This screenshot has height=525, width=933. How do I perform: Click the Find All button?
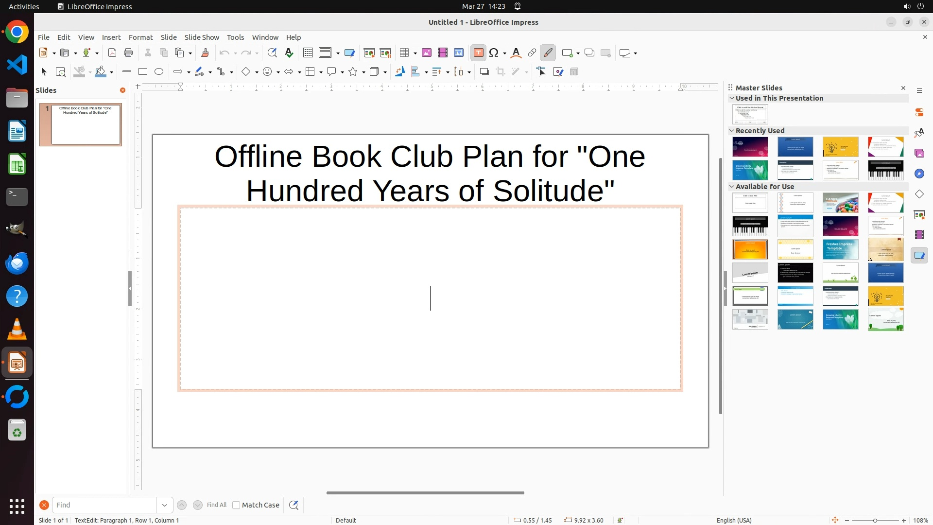[217, 505]
